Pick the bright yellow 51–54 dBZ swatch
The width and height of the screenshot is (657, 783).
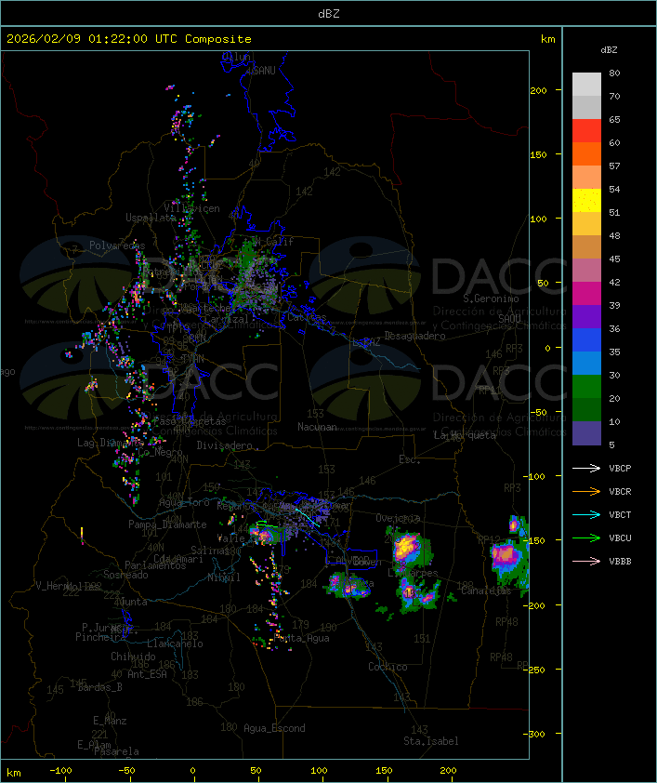coord(586,201)
